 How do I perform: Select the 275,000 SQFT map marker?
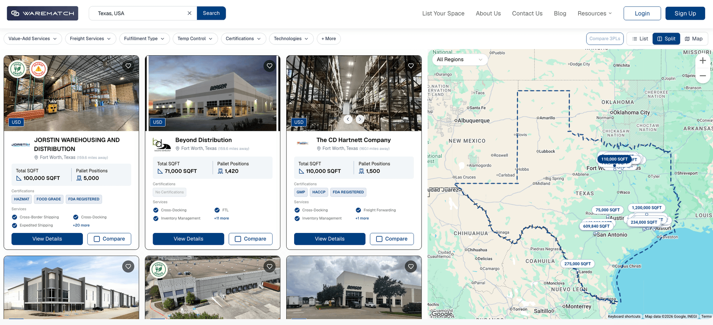[577, 264]
